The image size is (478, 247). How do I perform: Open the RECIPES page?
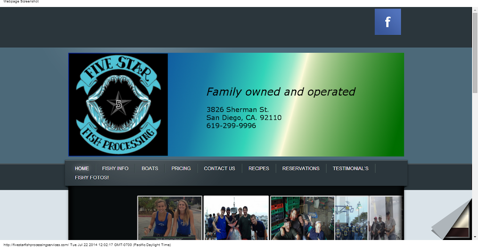tap(259, 168)
